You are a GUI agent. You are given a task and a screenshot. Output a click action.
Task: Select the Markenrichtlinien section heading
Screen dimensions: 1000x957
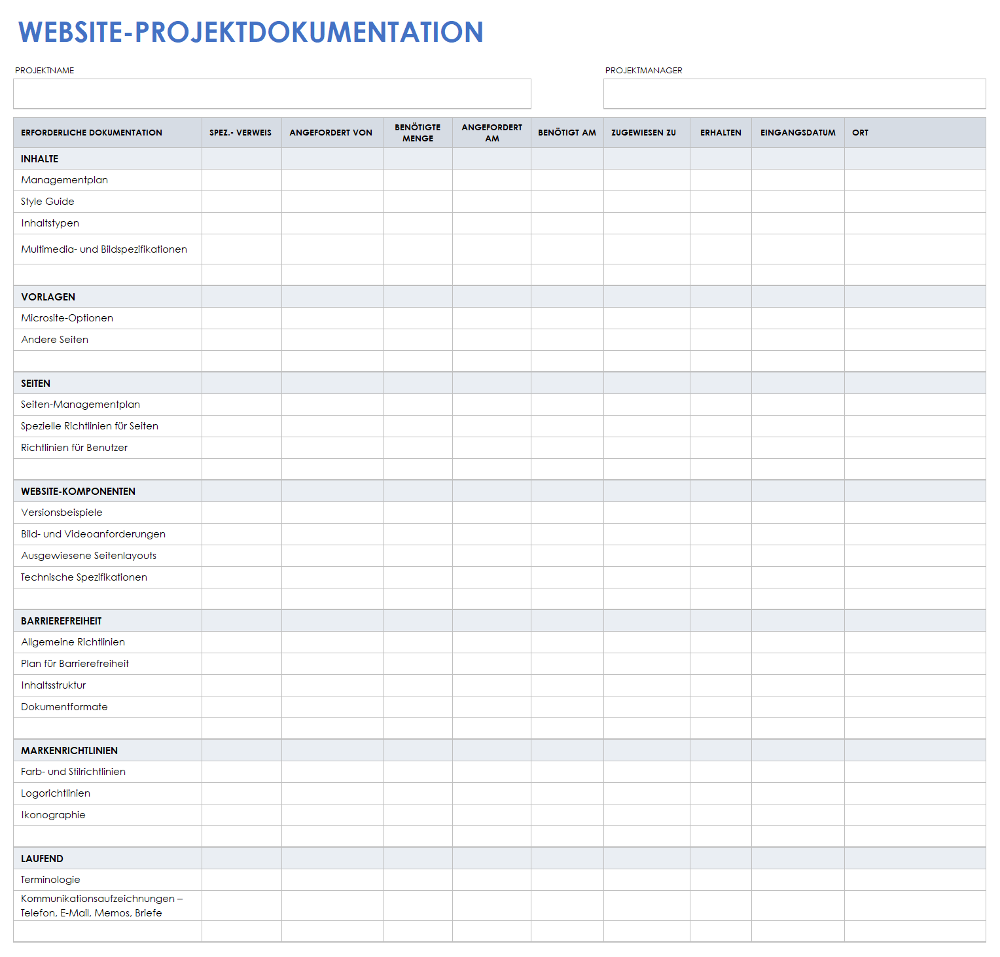(69, 751)
